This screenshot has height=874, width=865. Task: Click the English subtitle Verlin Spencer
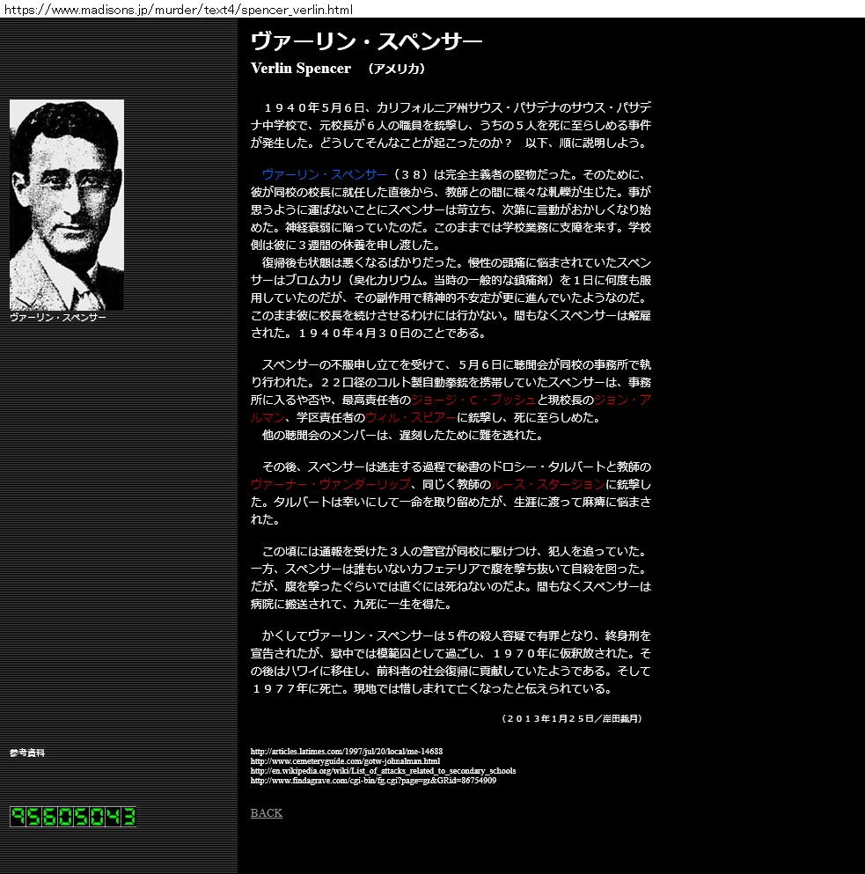(x=300, y=69)
